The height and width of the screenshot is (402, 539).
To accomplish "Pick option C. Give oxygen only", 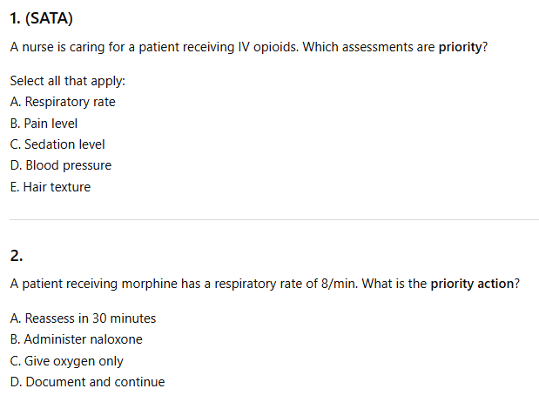I will [66, 361].
